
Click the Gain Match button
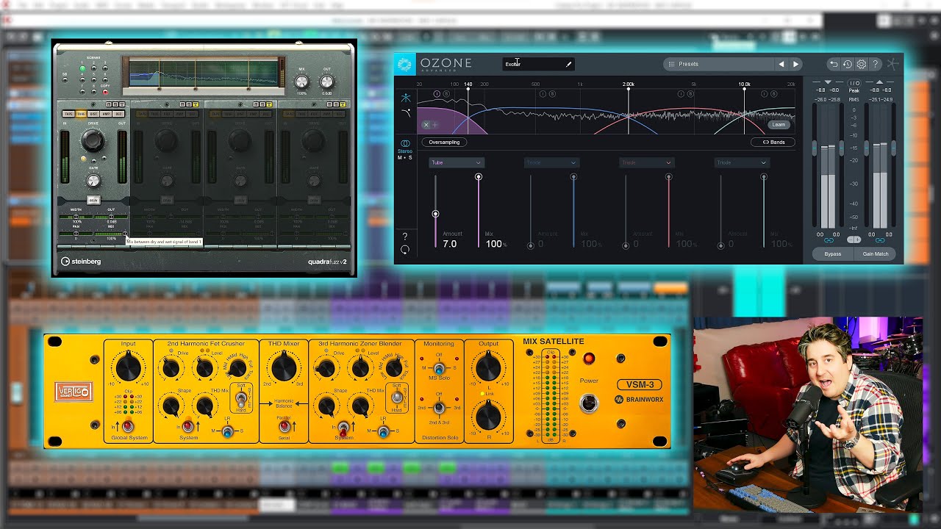(875, 253)
